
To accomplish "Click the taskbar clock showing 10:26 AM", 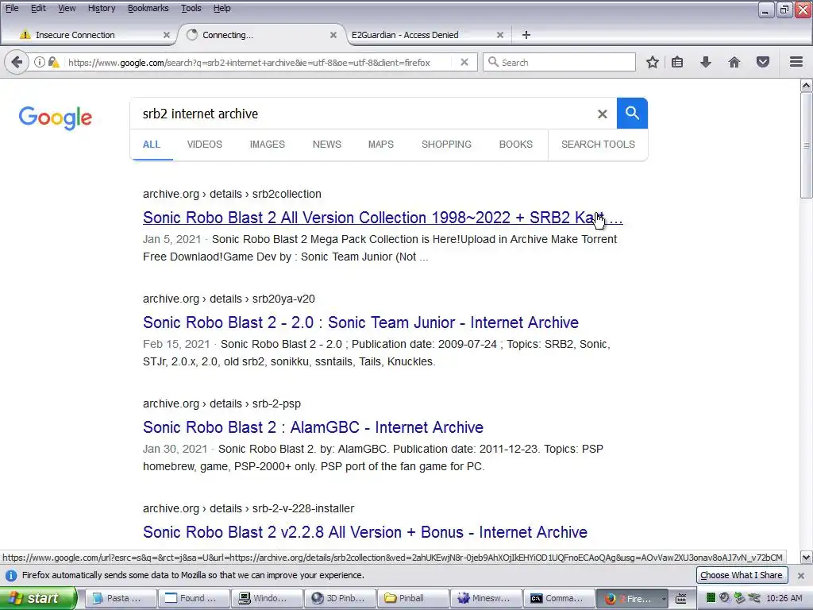I will pos(784,598).
